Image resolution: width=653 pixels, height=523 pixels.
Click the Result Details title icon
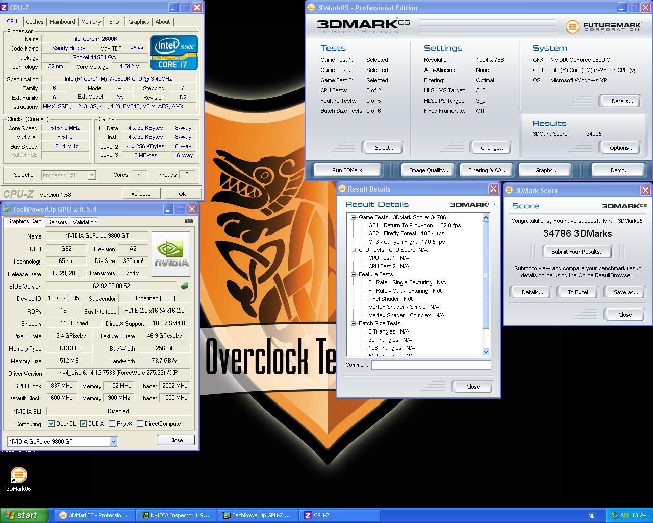[342, 189]
